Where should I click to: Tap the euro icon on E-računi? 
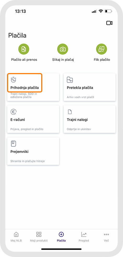[13, 112]
